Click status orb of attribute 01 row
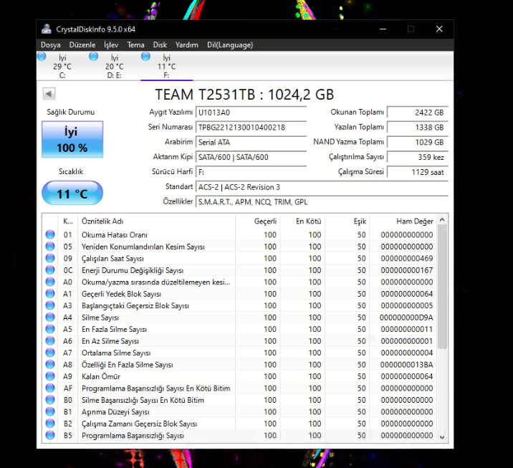 (50, 234)
